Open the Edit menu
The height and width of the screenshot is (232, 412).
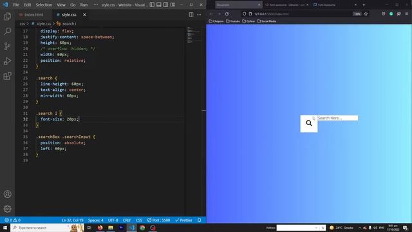pyautogui.click(x=27, y=5)
